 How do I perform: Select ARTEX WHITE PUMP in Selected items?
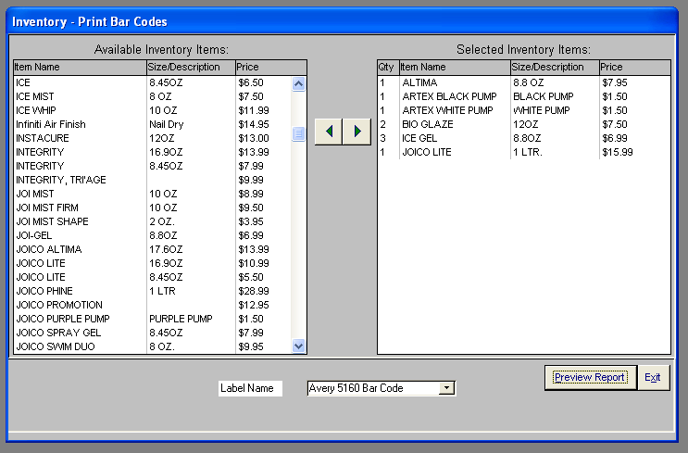[524, 110]
